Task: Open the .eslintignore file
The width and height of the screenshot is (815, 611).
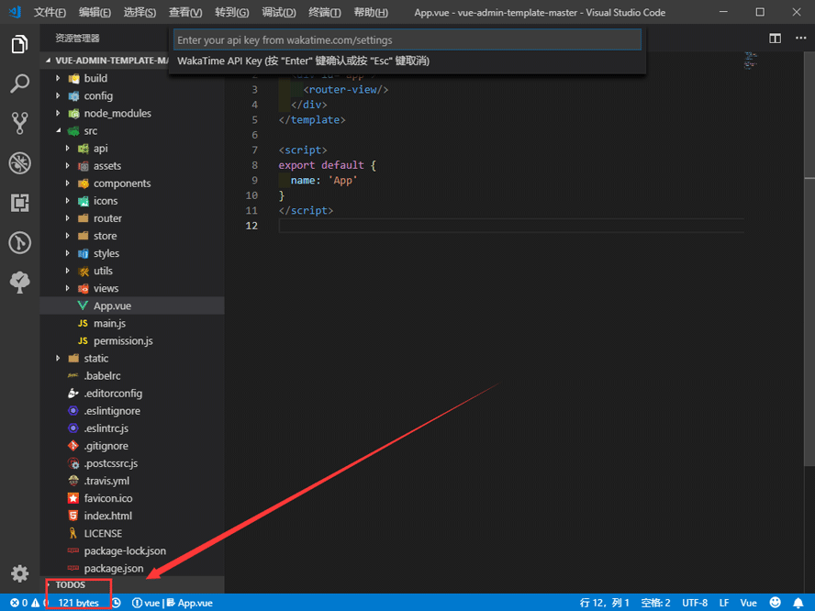Action: tap(132, 411)
